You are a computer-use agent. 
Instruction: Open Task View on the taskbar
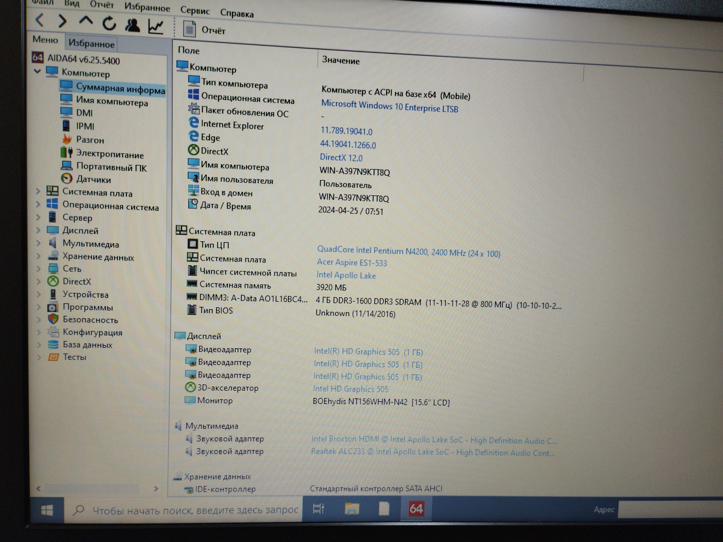(319, 509)
